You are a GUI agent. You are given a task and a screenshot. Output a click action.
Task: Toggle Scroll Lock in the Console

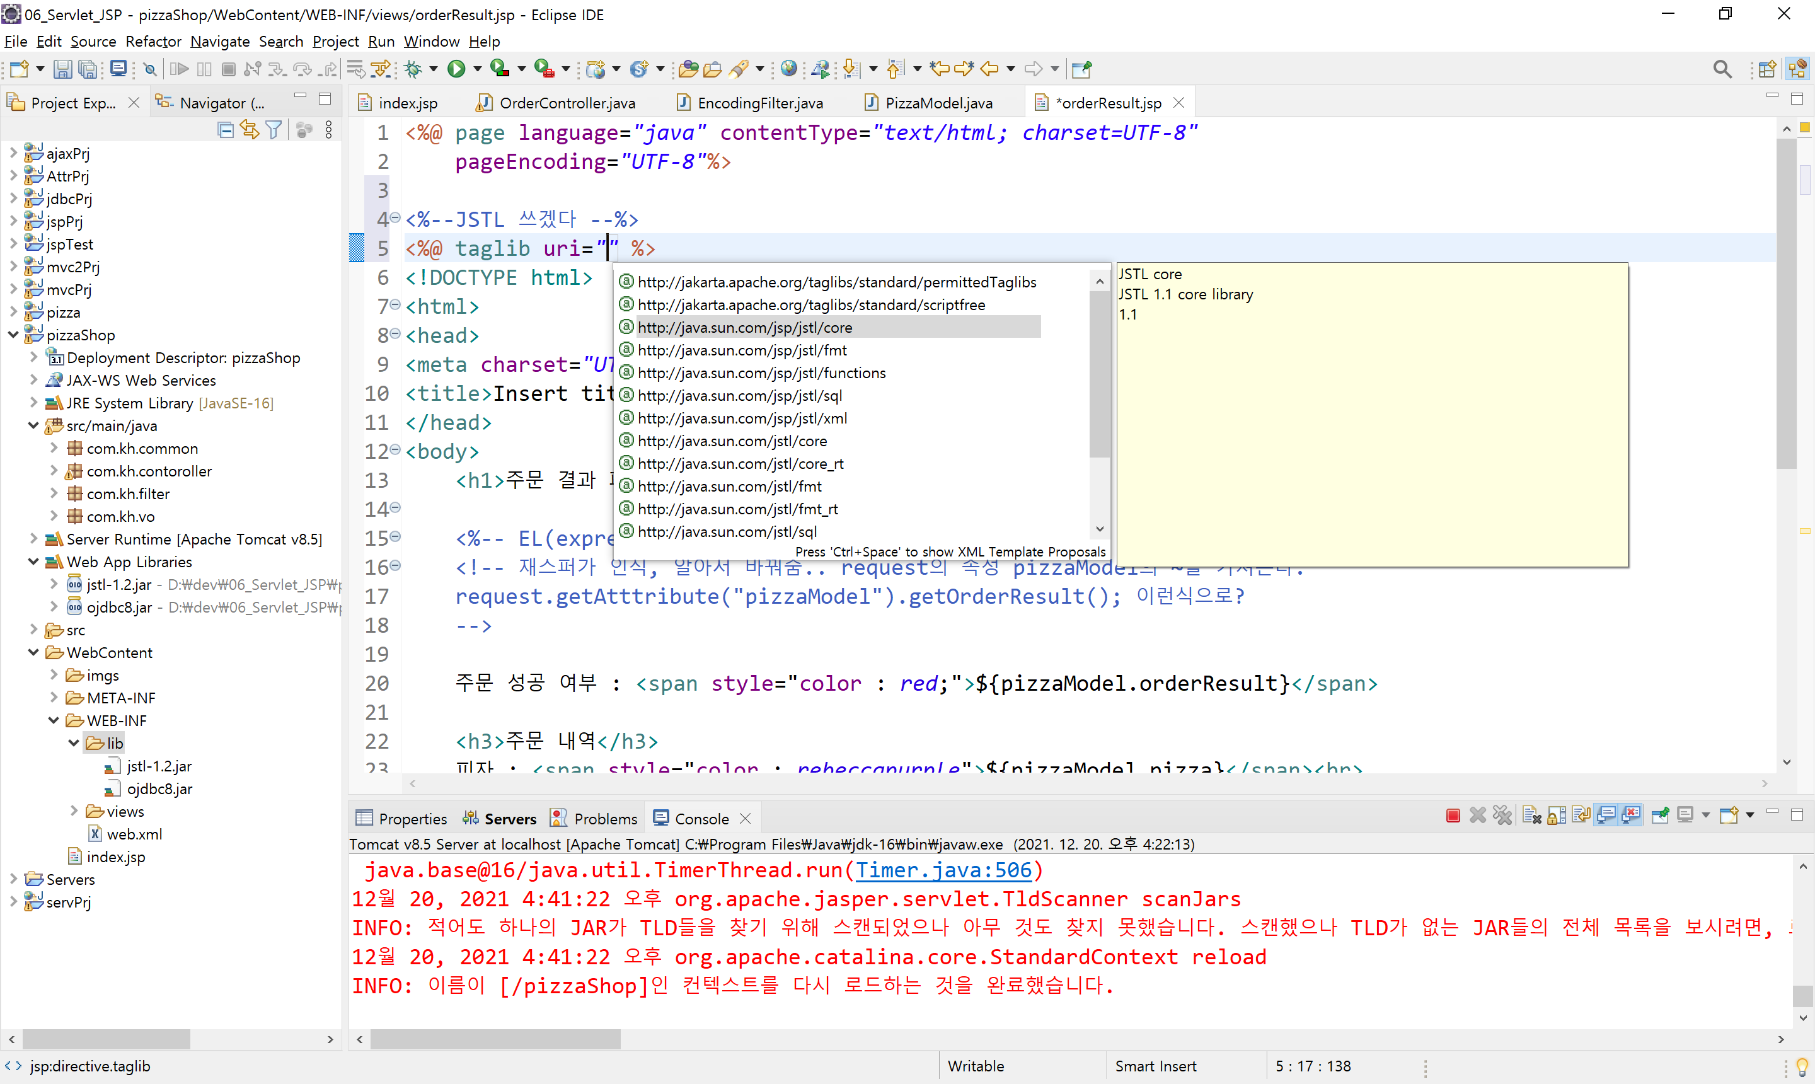(x=1557, y=815)
